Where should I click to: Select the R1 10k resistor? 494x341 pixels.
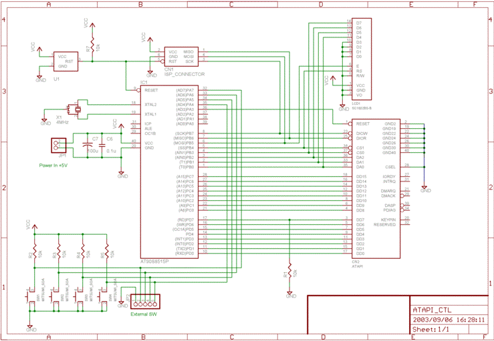(x=290, y=270)
